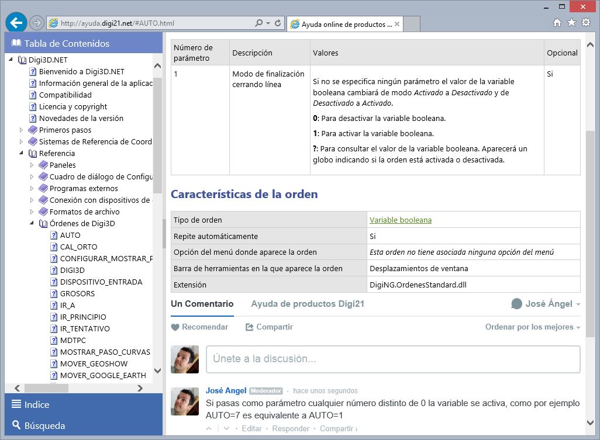Click Responder under the comment

pos(290,428)
